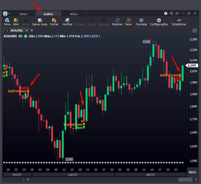The image size is (201, 184).
Task: Click the Salvar como icon
Action: click(x=40, y=20)
